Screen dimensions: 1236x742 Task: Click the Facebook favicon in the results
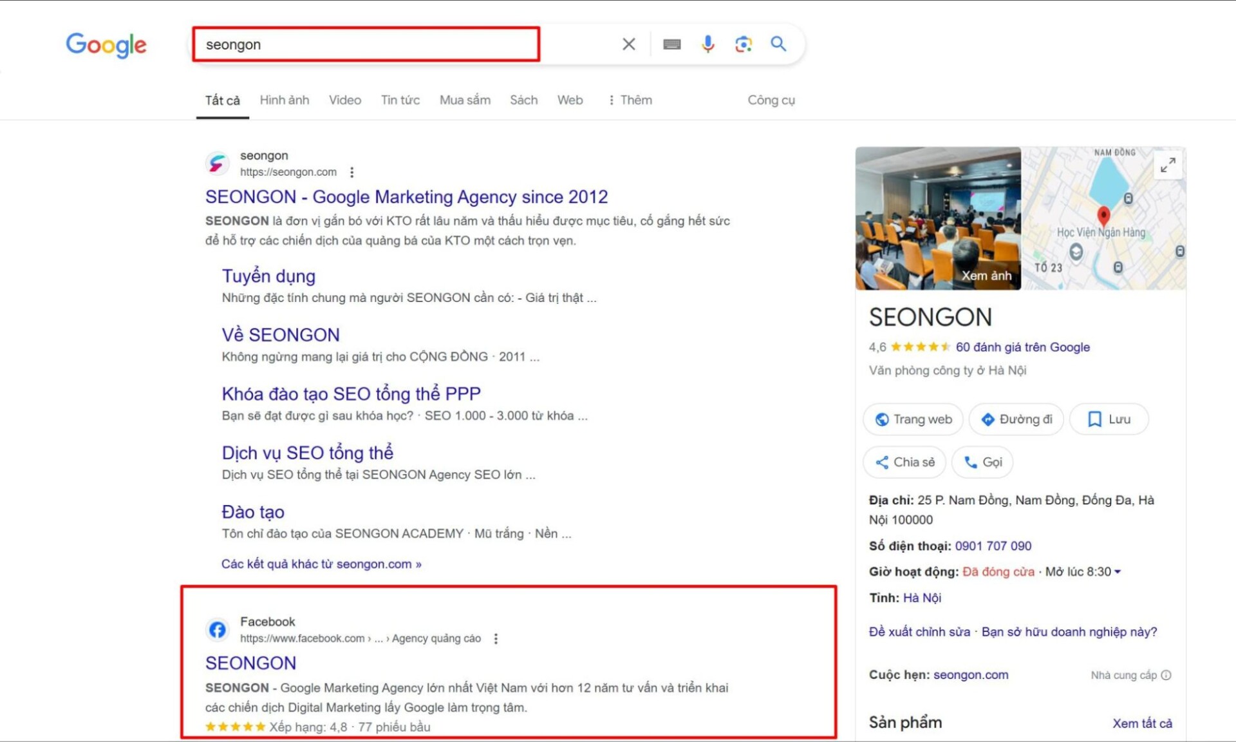218,629
